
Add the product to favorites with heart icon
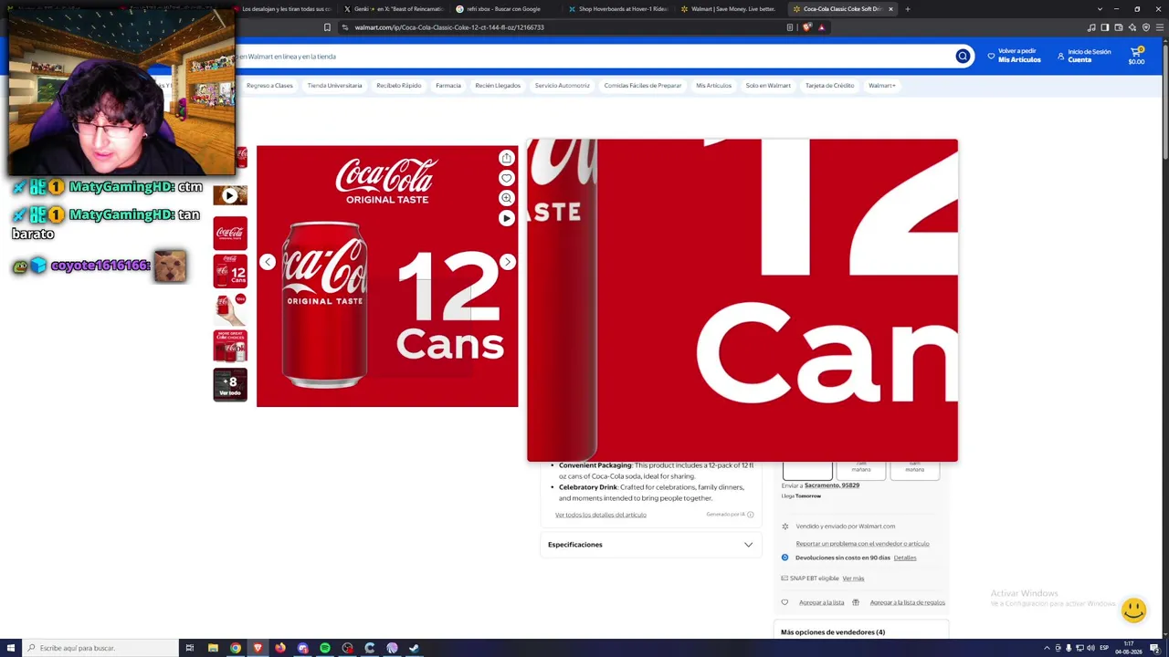(507, 178)
